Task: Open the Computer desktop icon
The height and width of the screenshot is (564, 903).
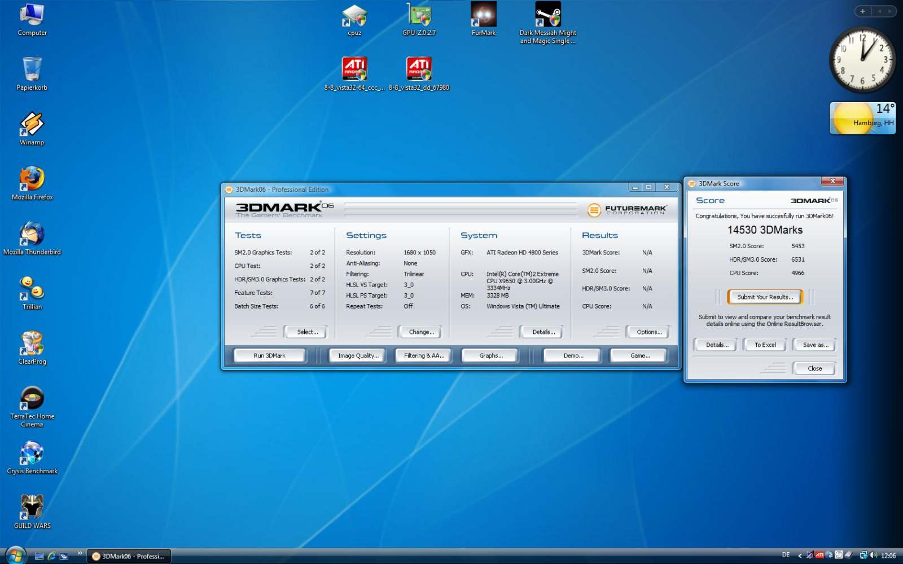Action: (32, 20)
